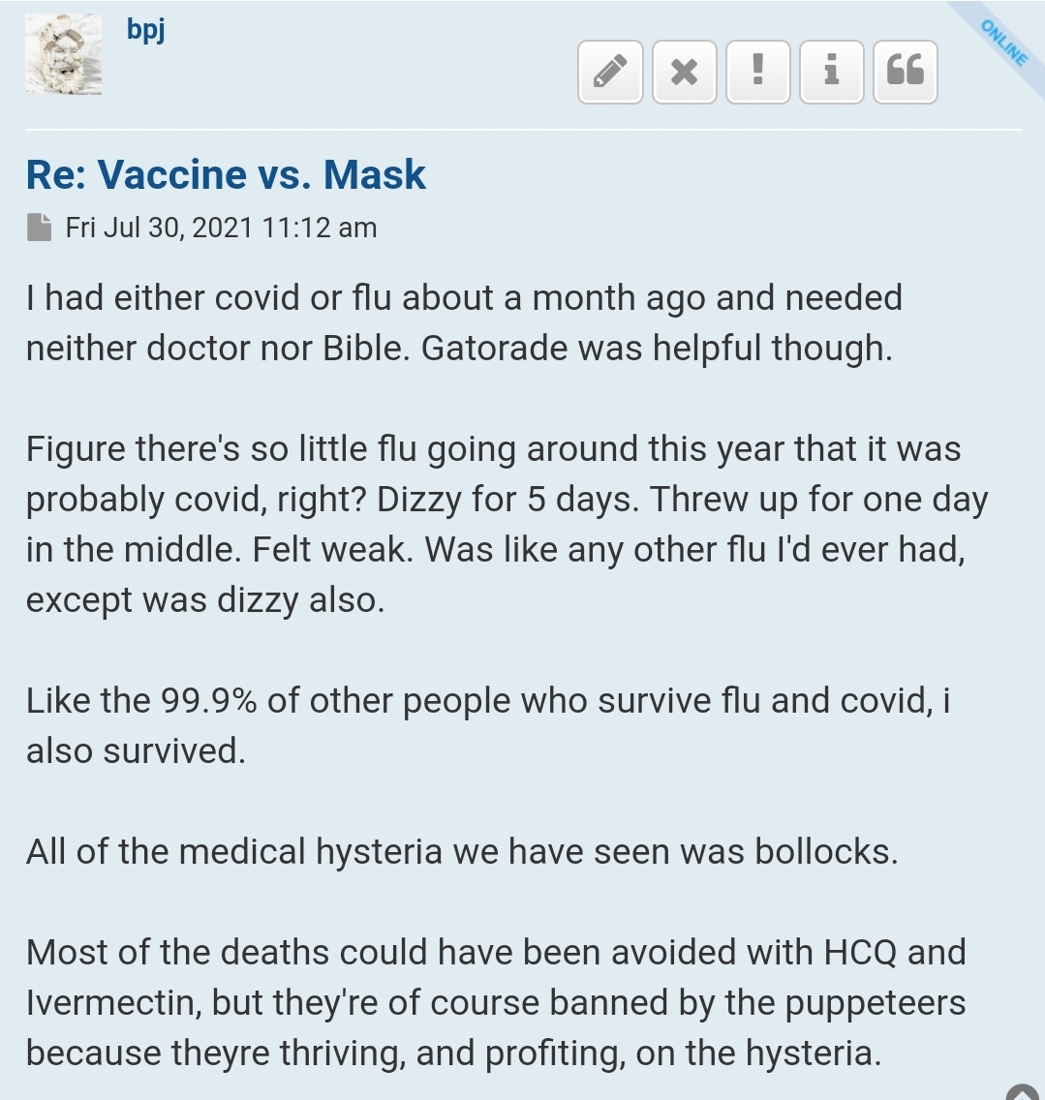The width and height of the screenshot is (1045, 1100).
Task: Open post information with the i icon
Action: (832, 73)
